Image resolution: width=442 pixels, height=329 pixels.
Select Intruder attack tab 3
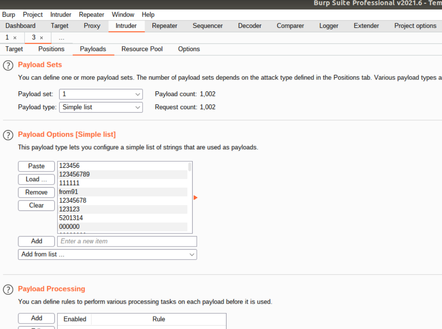[x=34, y=37]
